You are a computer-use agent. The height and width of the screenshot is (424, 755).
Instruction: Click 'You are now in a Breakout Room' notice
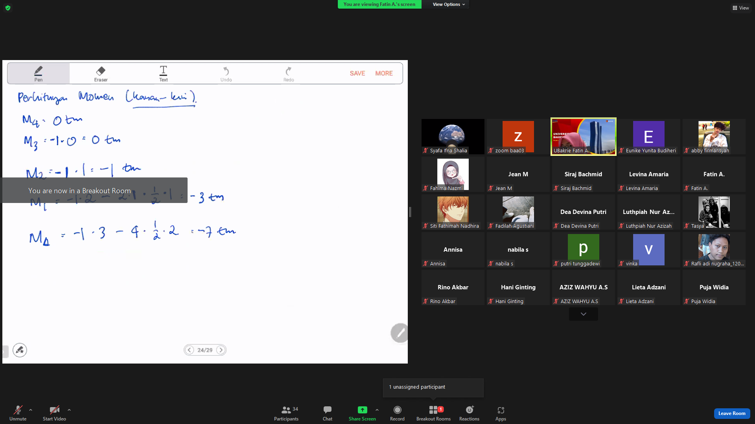coord(95,190)
